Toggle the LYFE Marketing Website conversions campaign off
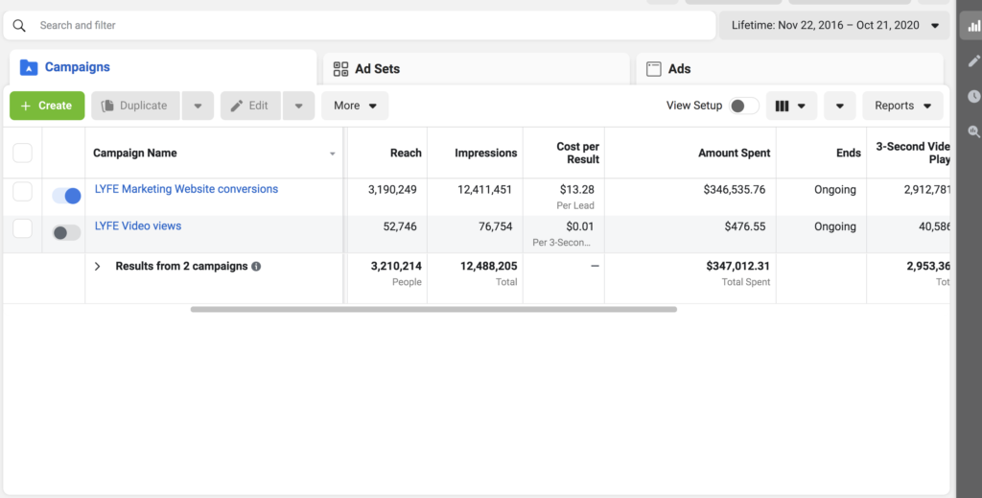The image size is (982, 498). pyautogui.click(x=66, y=196)
